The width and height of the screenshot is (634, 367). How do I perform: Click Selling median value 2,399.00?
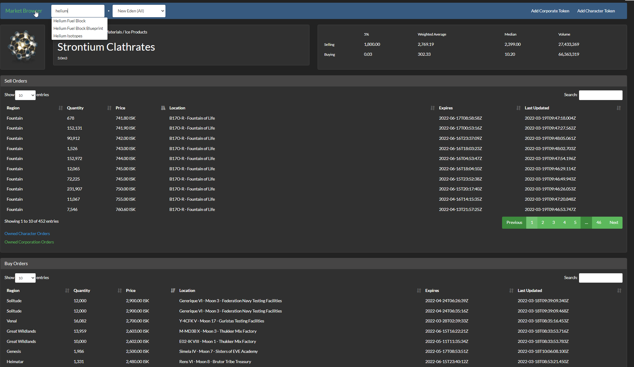(512, 44)
